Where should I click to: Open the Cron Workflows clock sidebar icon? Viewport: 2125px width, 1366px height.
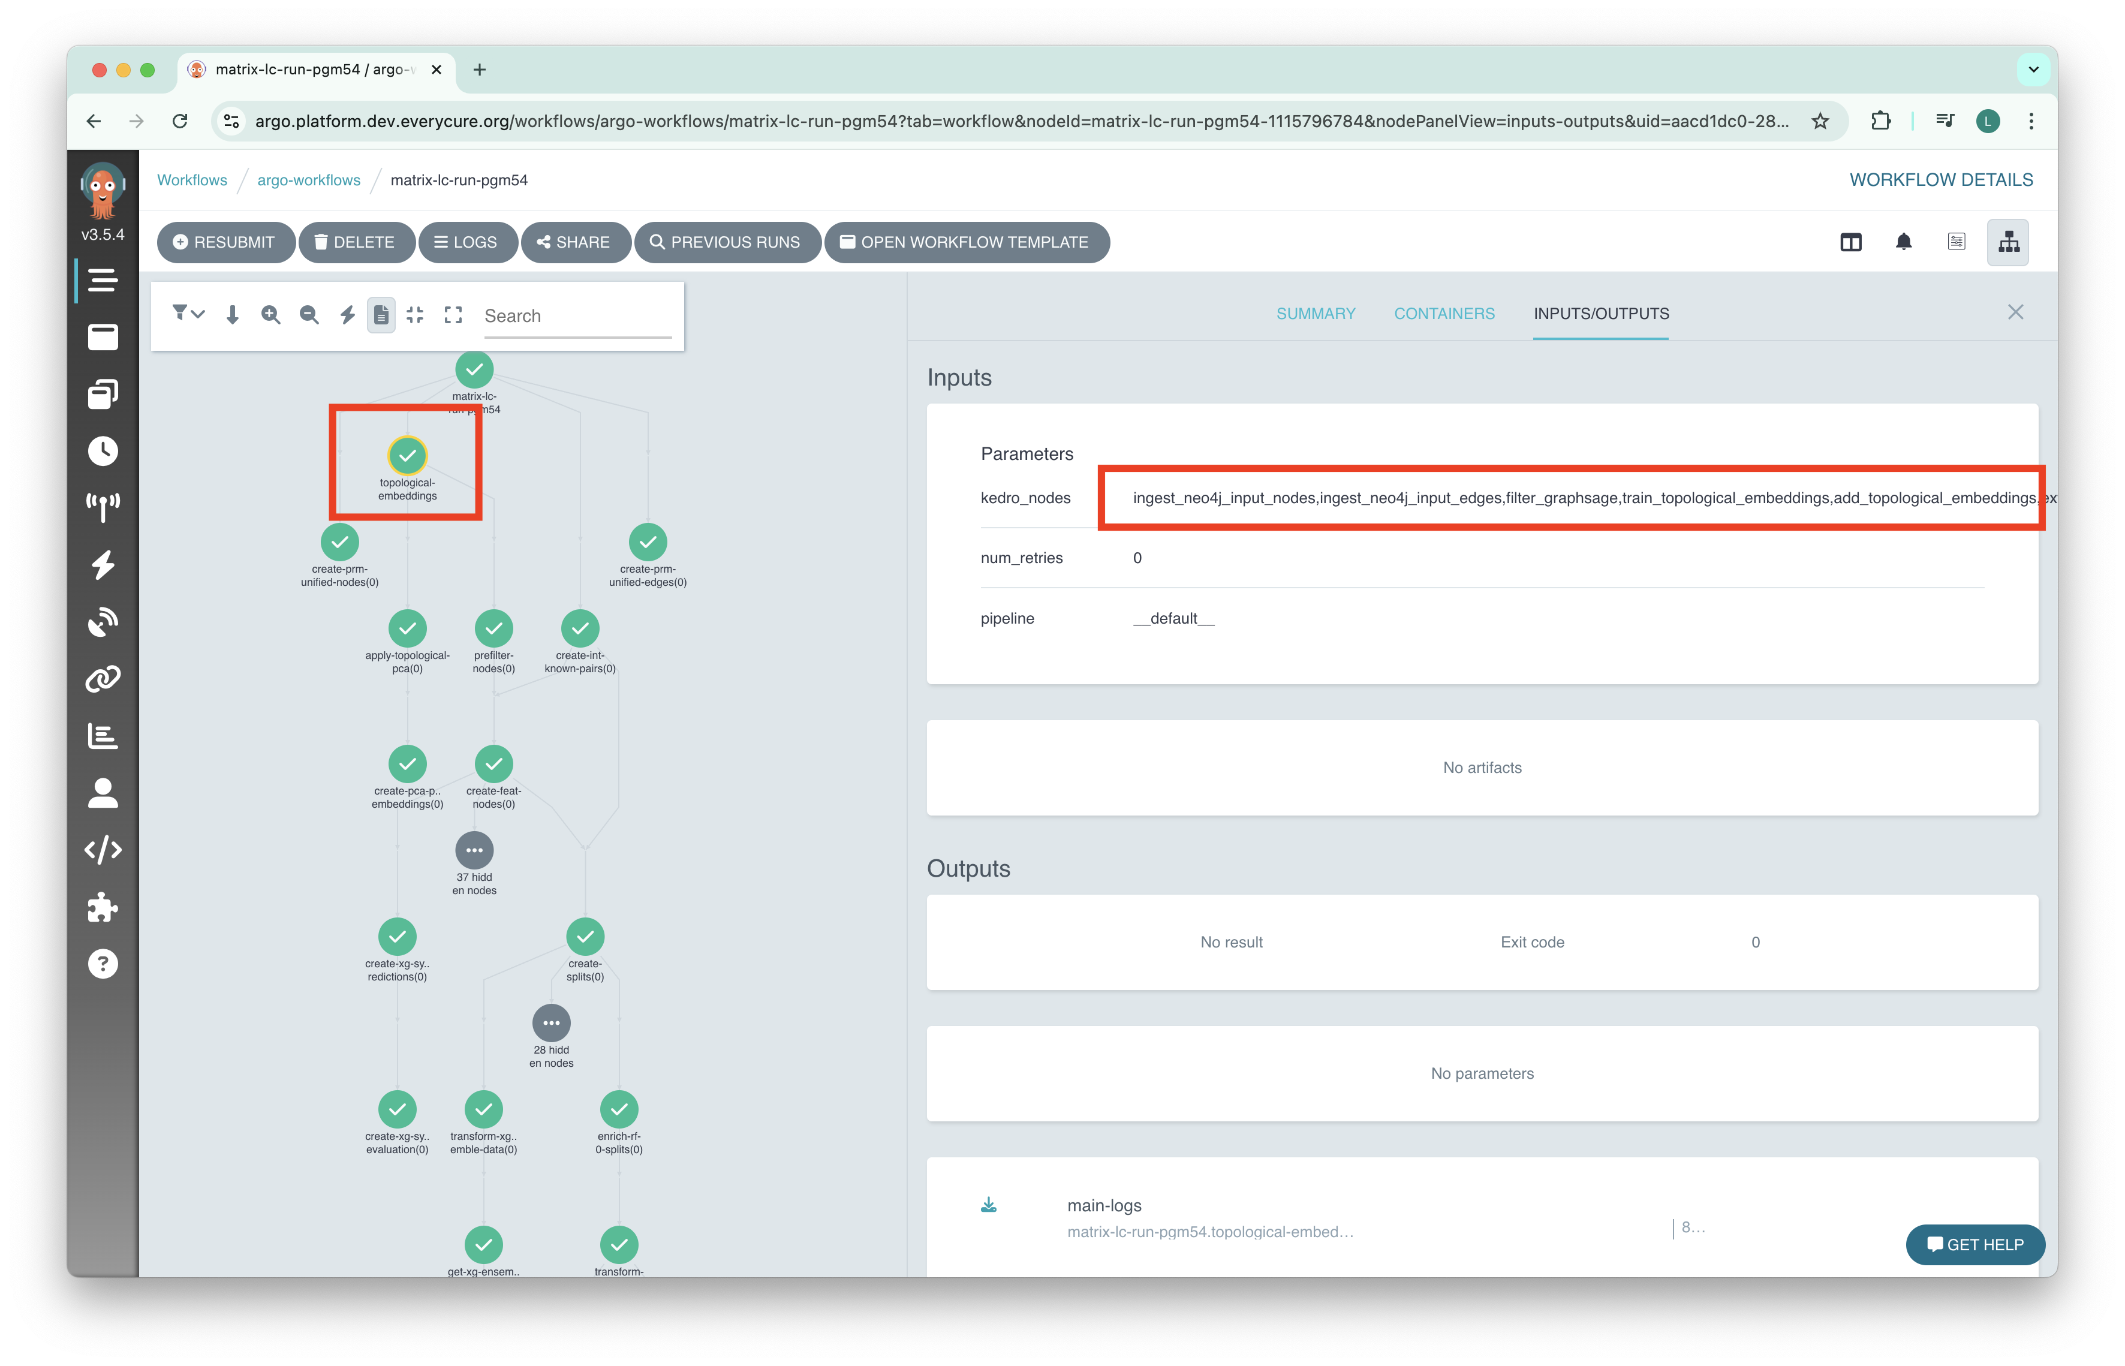pos(103,450)
